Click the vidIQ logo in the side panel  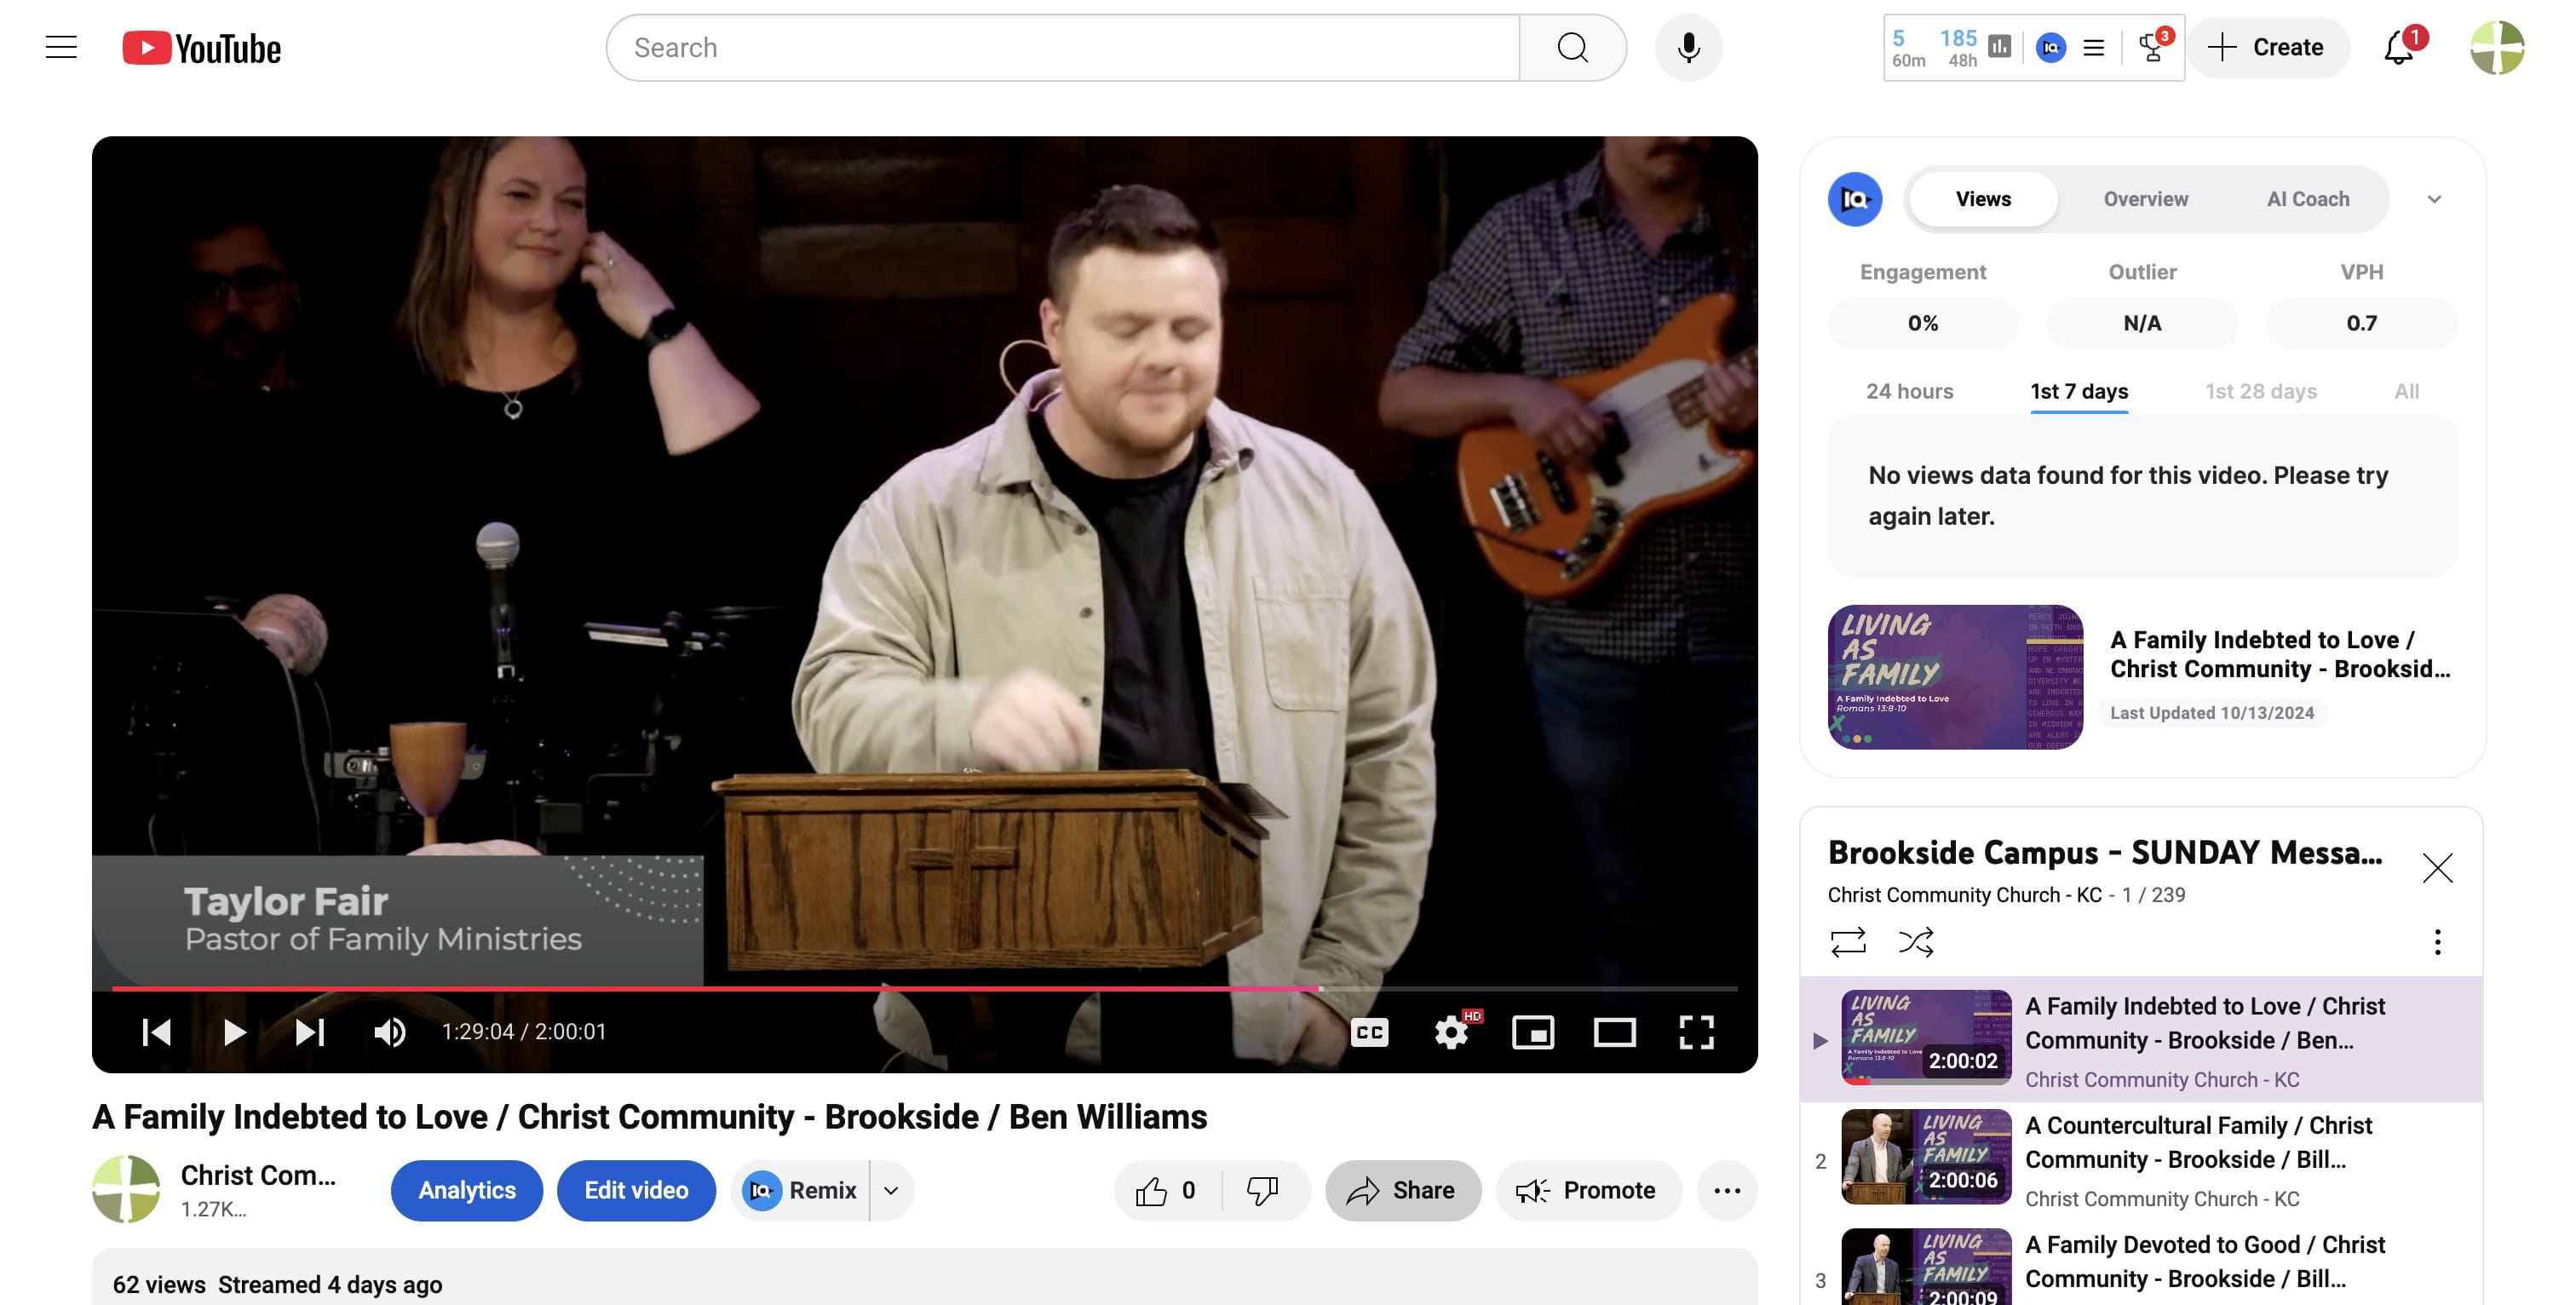point(1854,199)
